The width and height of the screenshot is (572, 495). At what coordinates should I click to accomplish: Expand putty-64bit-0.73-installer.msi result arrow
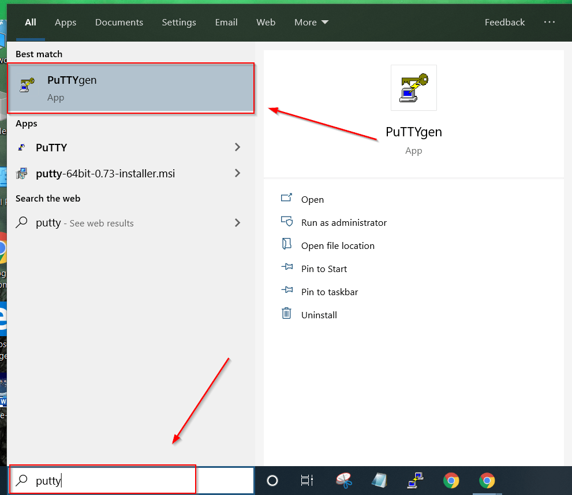(x=237, y=173)
